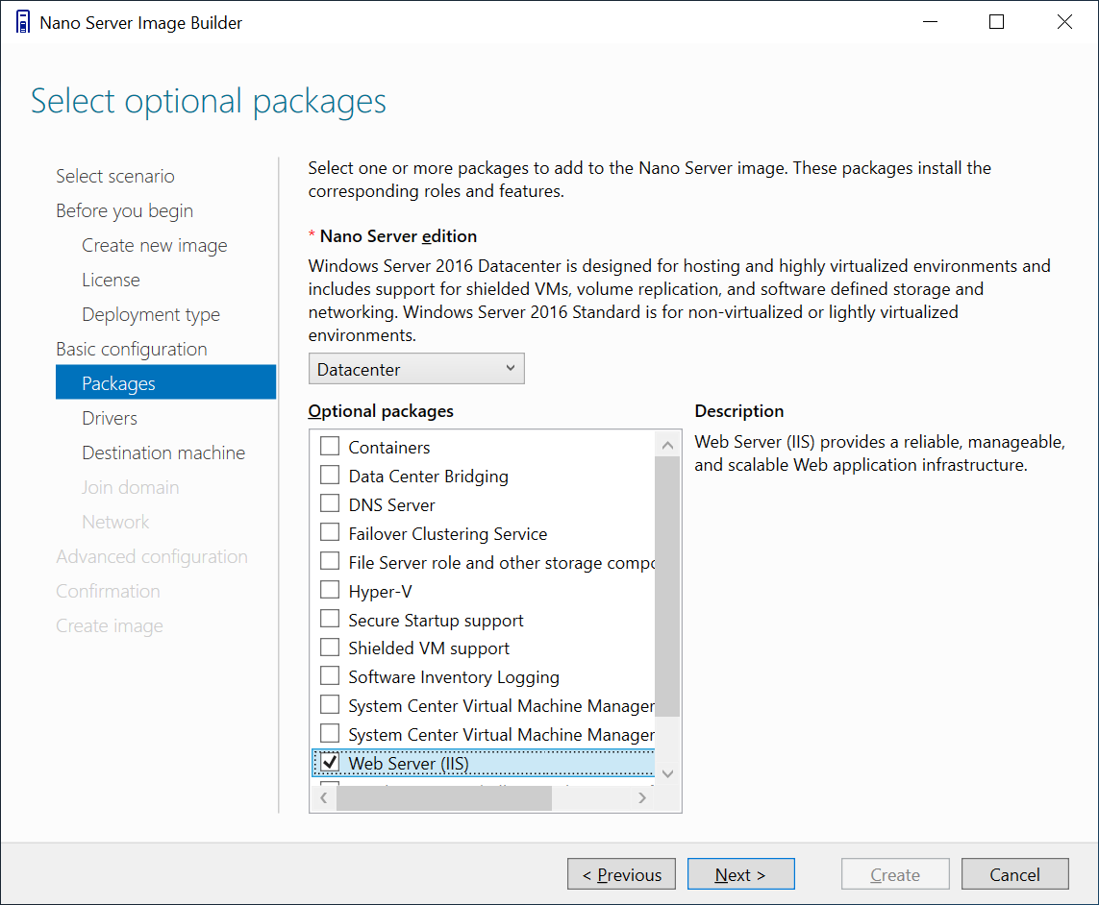This screenshot has height=905, width=1099.
Task: Cancel the image builder wizard
Action: (x=1014, y=874)
